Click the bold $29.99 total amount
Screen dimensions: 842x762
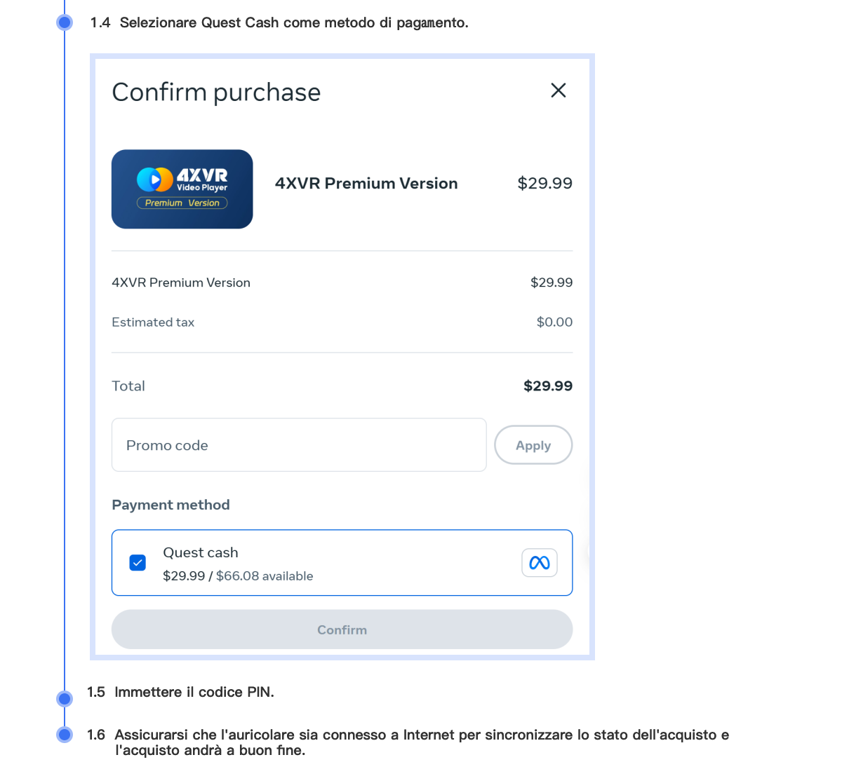coord(548,386)
